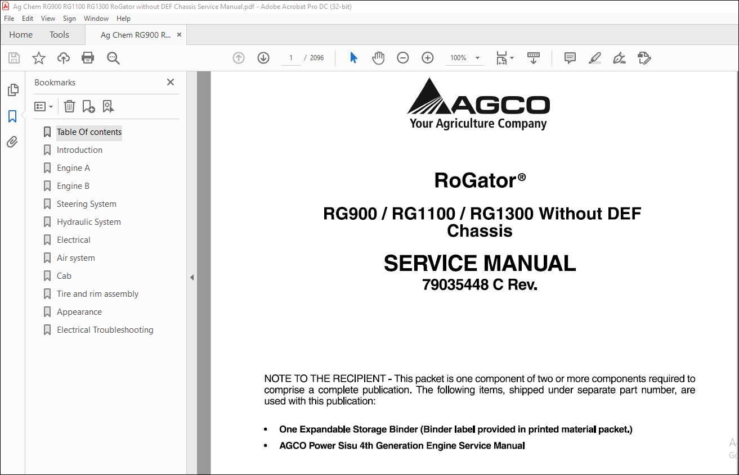Select the Cab bookmark
739x475 pixels.
[64, 276]
